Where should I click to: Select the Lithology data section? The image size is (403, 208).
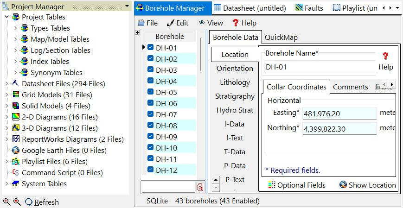(x=235, y=82)
